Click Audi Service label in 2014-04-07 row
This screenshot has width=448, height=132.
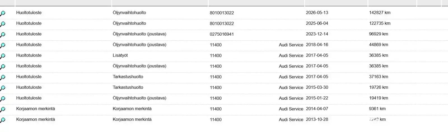click(x=291, y=109)
